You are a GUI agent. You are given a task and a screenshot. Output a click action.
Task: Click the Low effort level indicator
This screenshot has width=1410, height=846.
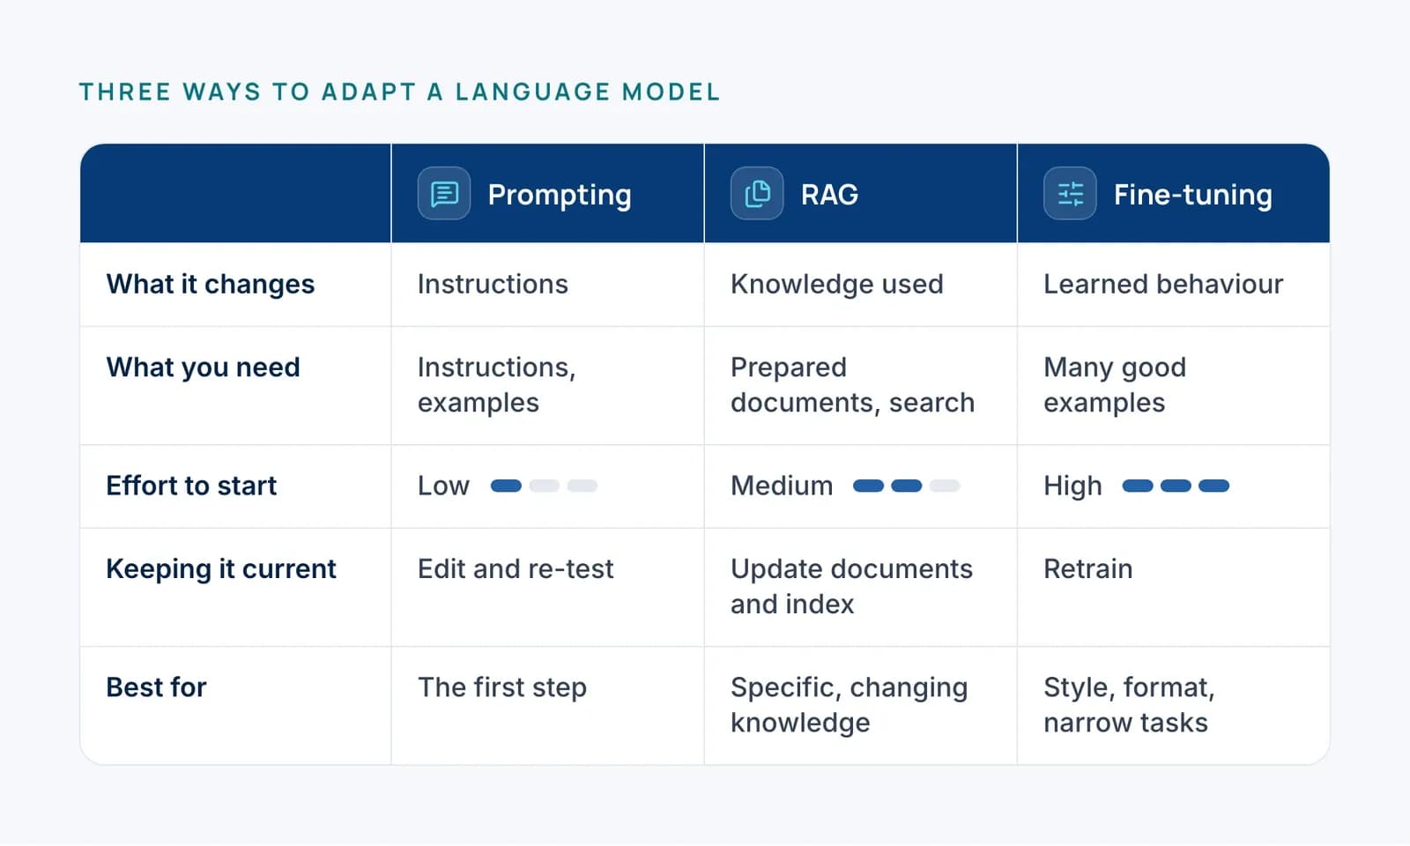(544, 486)
